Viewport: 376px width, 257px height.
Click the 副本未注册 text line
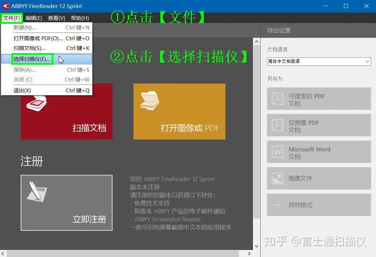click(x=145, y=187)
